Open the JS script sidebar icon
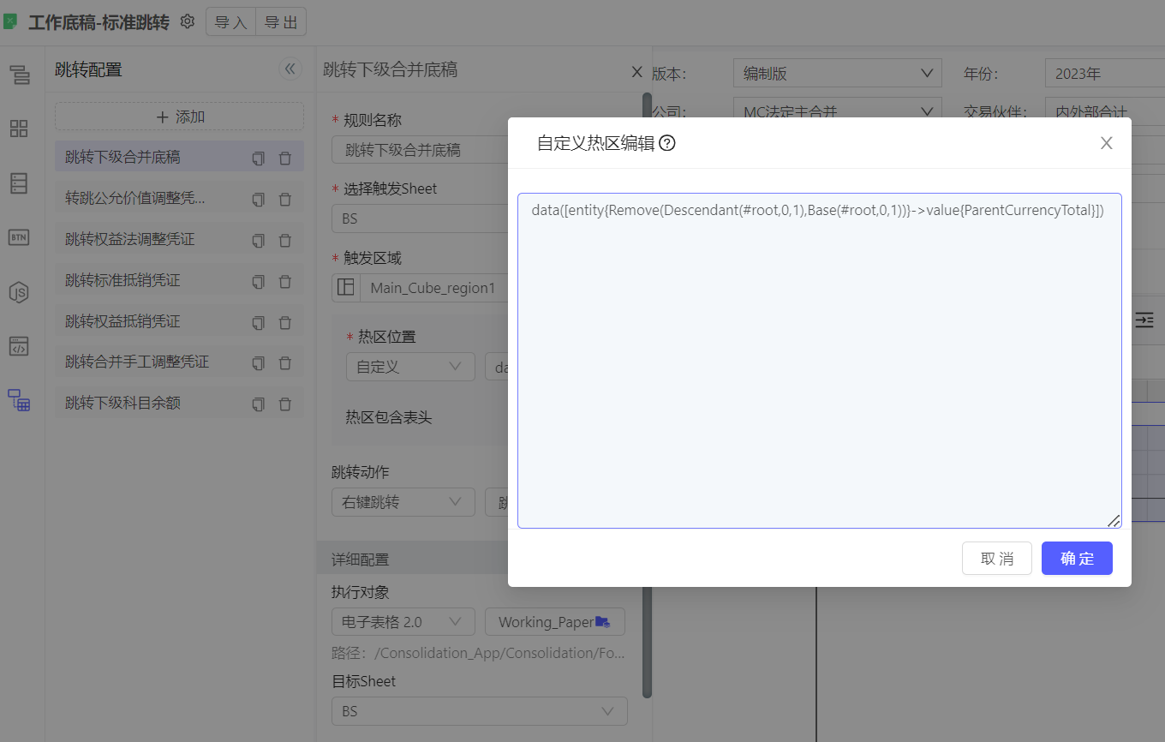Screen dimensions: 1165x742 tap(19, 292)
